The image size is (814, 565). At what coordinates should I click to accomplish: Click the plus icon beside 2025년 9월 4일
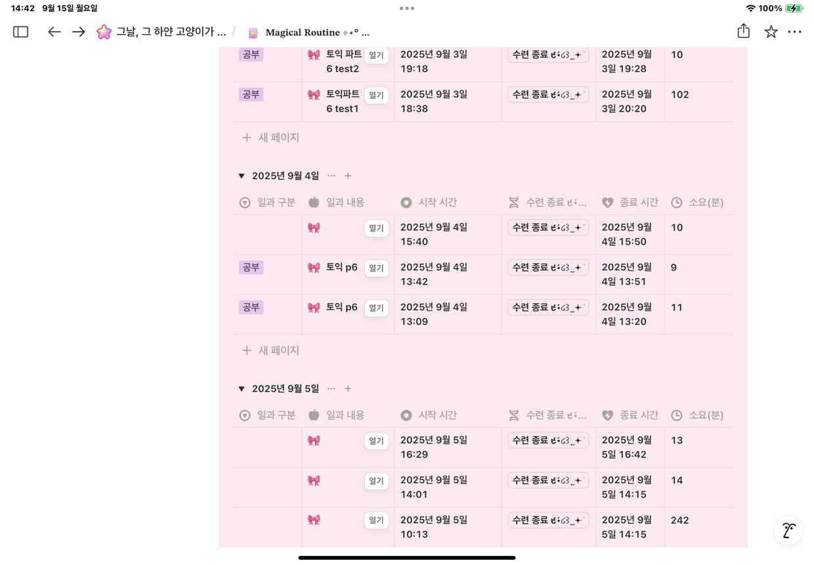[x=348, y=176]
